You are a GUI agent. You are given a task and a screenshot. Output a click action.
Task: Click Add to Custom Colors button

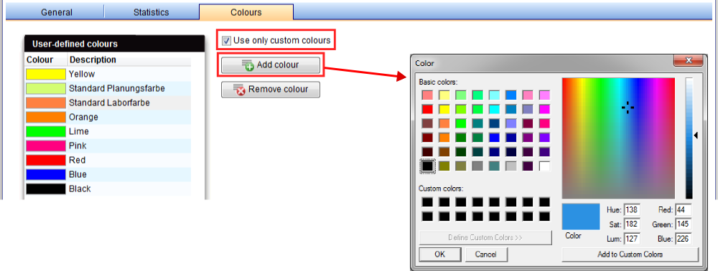click(x=630, y=255)
